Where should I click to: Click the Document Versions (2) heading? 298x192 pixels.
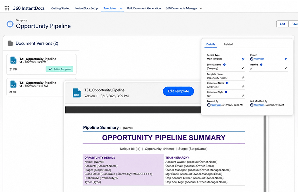coord(37,43)
